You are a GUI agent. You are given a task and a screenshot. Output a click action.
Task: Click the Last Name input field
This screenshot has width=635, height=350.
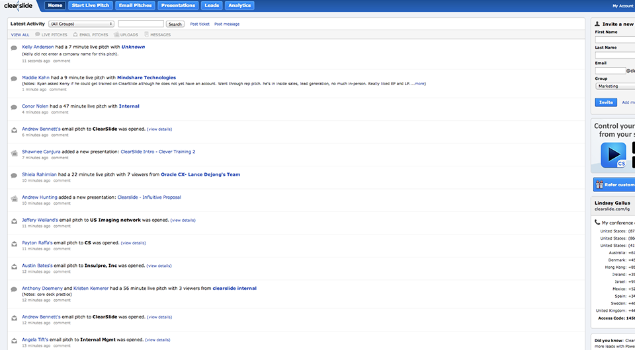coord(614,55)
